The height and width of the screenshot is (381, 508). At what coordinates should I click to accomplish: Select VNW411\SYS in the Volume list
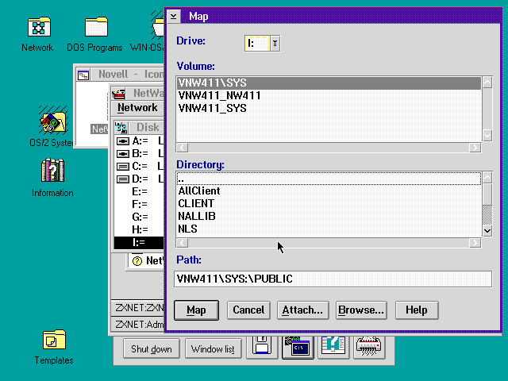click(329, 83)
